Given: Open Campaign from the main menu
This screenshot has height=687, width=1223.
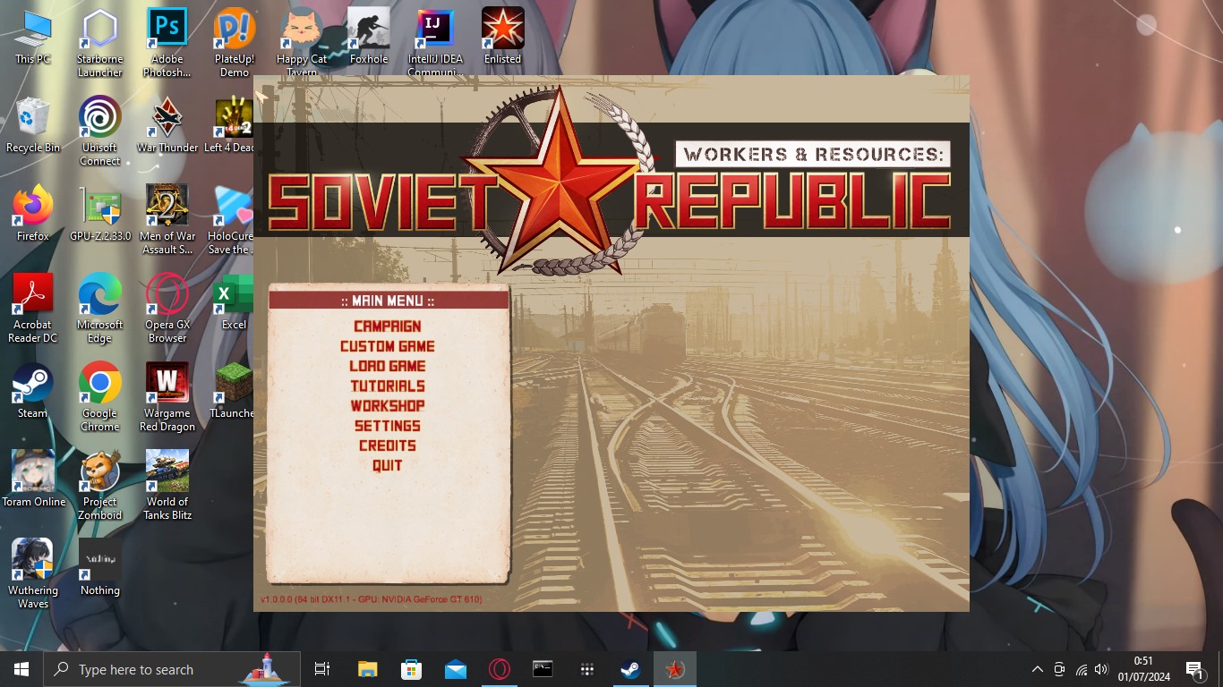Looking at the screenshot, I should [387, 327].
